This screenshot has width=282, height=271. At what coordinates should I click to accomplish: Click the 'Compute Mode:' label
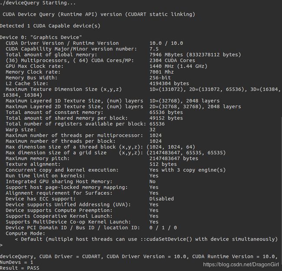coord(25,233)
